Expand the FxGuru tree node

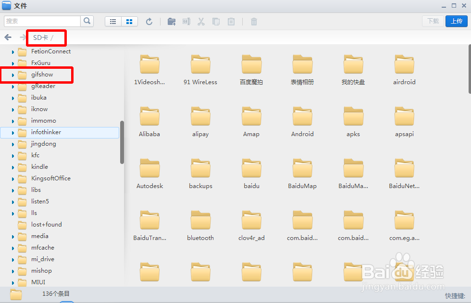coord(12,63)
